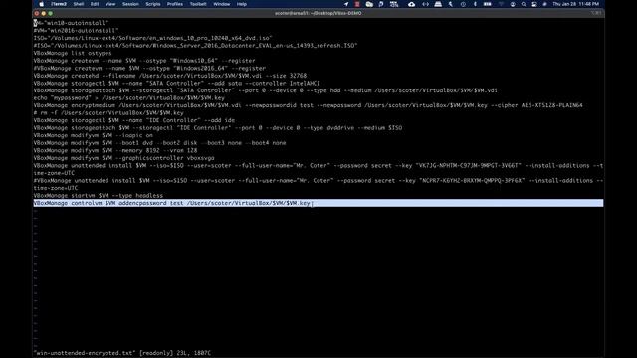Click line #VM="win2016-autoinstall"

click(76, 31)
